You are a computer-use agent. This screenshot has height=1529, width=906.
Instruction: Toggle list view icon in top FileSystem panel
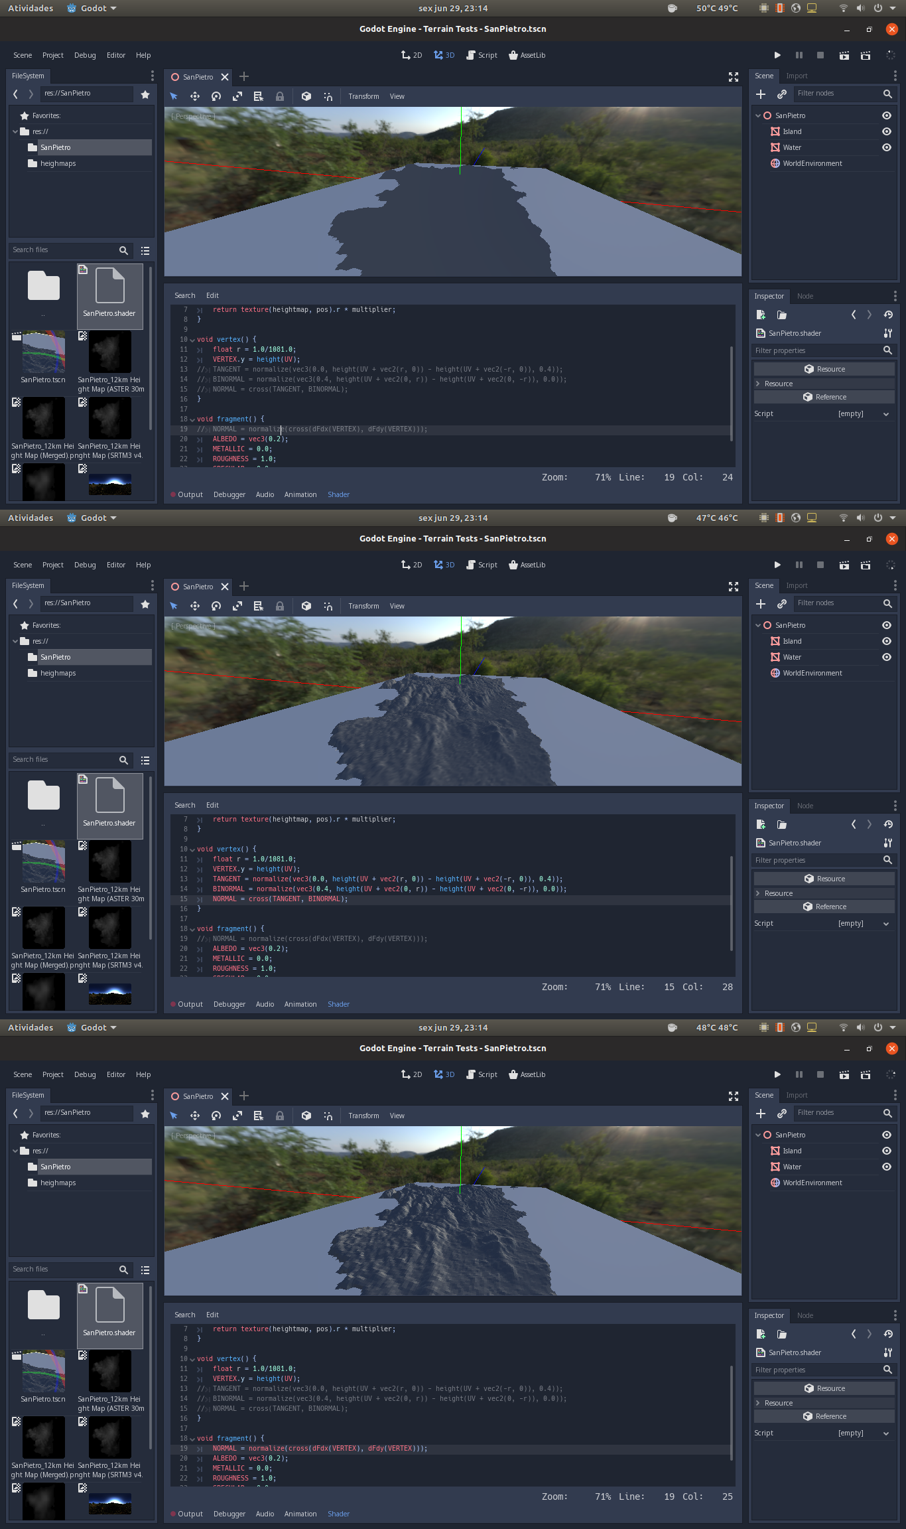tap(145, 251)
